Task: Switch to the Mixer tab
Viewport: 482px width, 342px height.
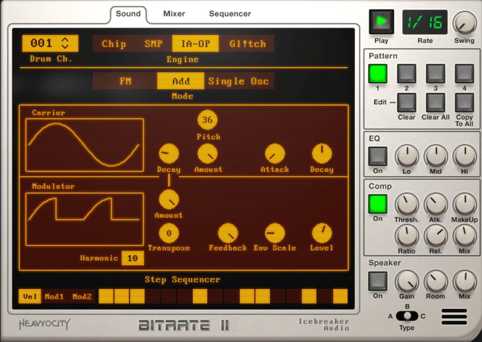Action: pos(173,14)
